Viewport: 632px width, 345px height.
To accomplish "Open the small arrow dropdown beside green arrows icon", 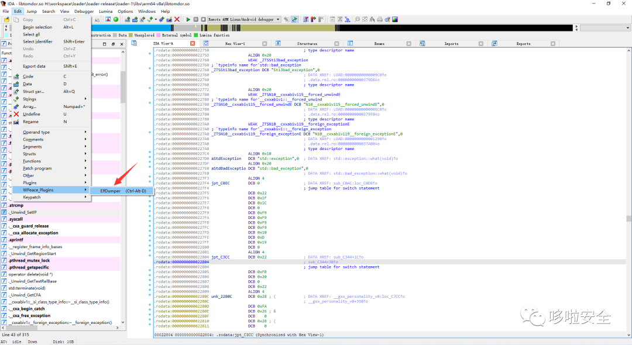I will 156,19.
